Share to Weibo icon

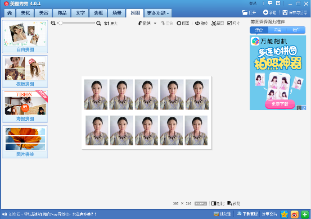pos(294,215)
